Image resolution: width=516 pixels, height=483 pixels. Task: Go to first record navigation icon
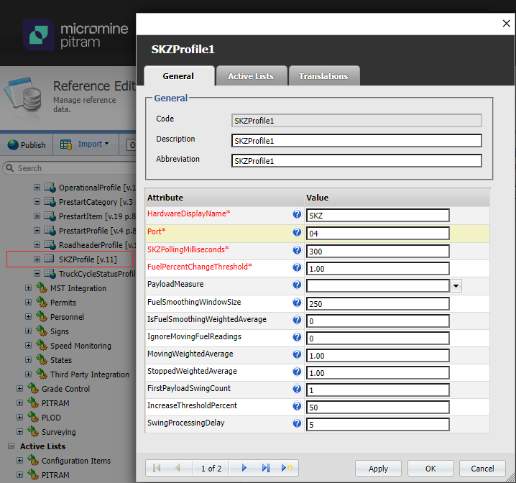pos(157,467)
